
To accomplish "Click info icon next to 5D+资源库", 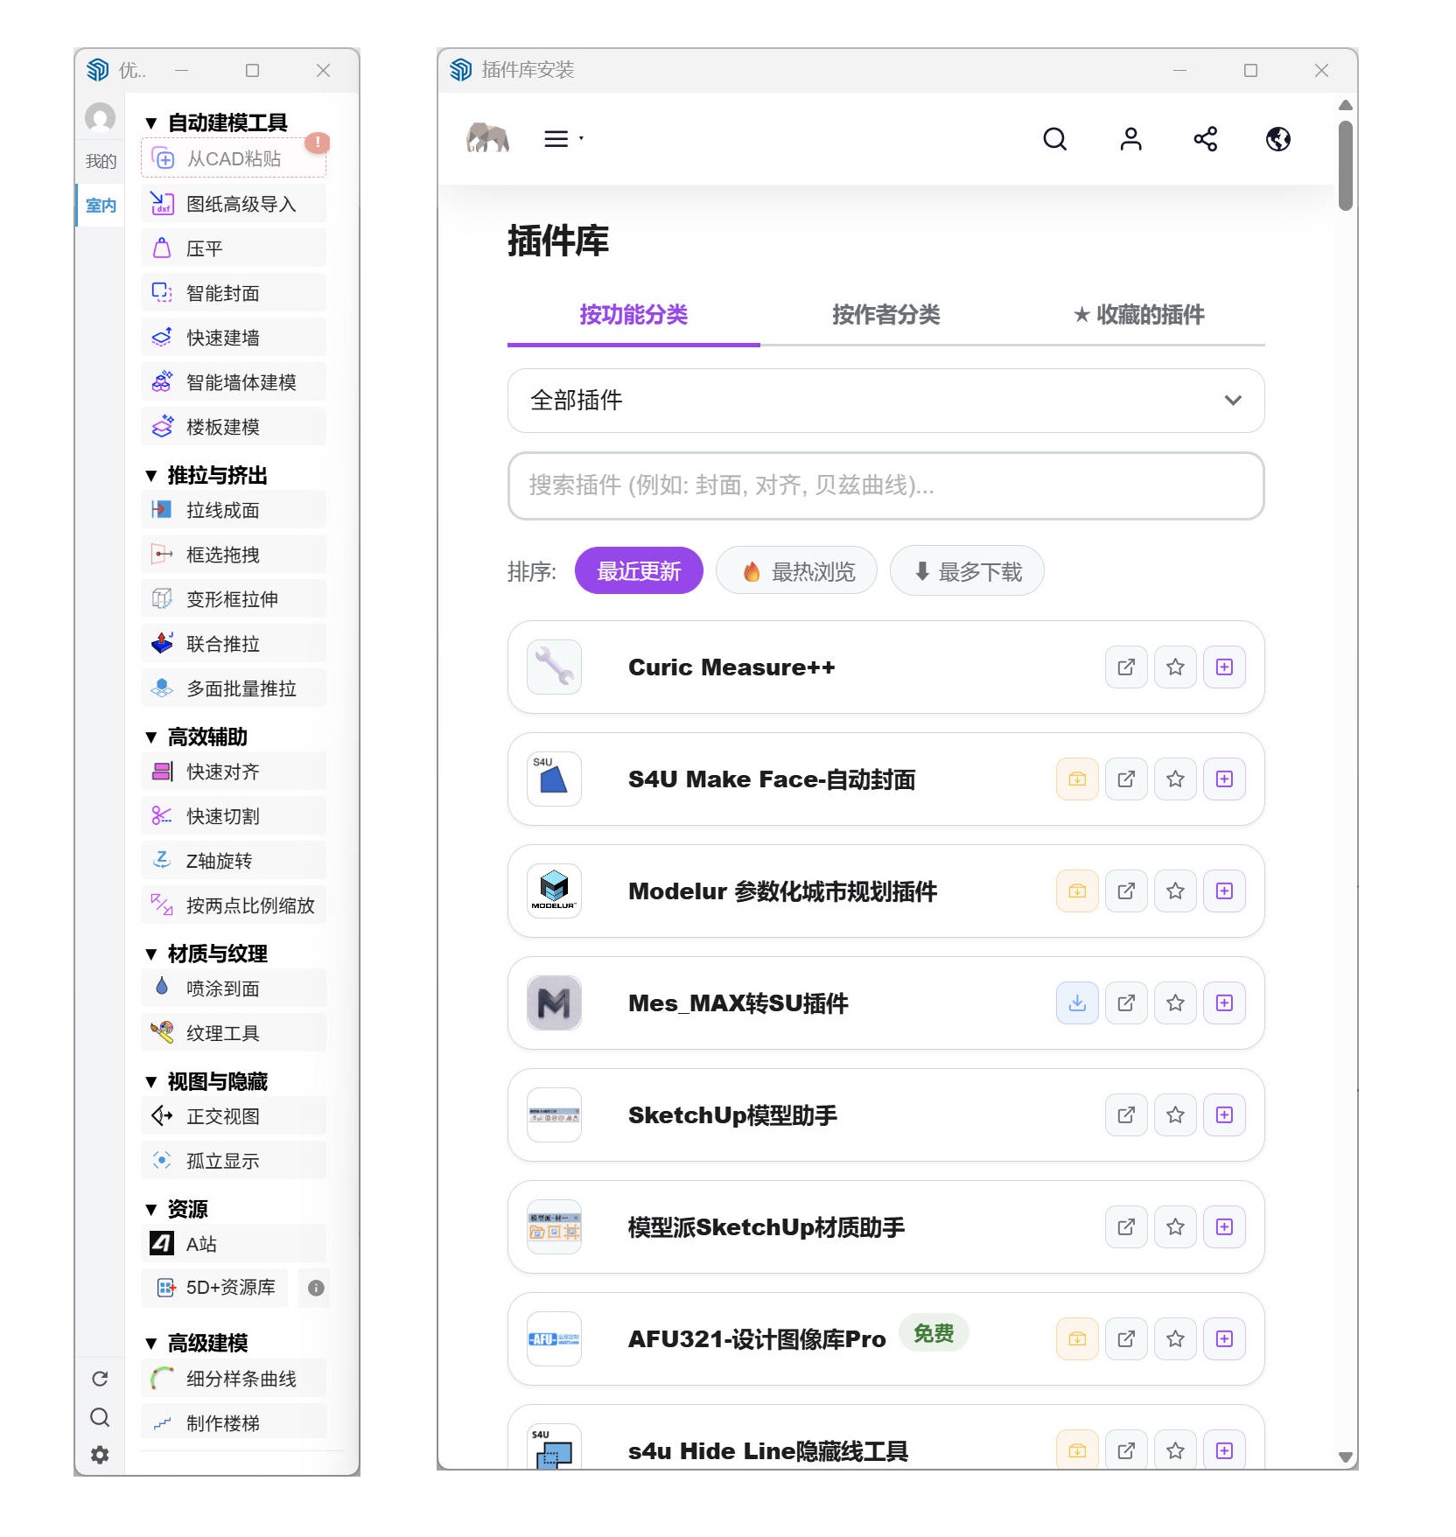I will [x=316, y=1288].
